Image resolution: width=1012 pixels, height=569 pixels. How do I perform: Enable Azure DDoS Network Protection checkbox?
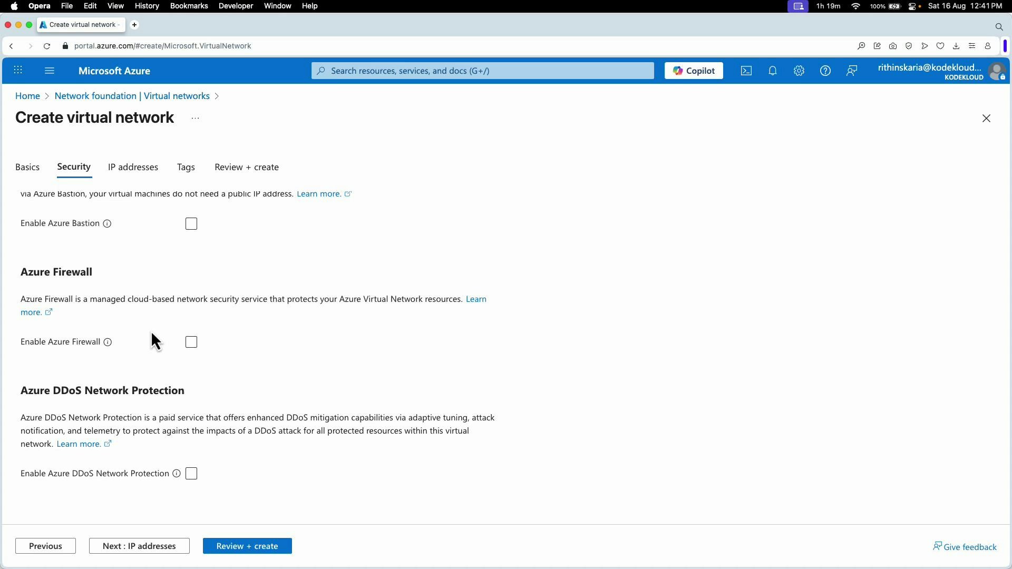click(x=191, y=473)
